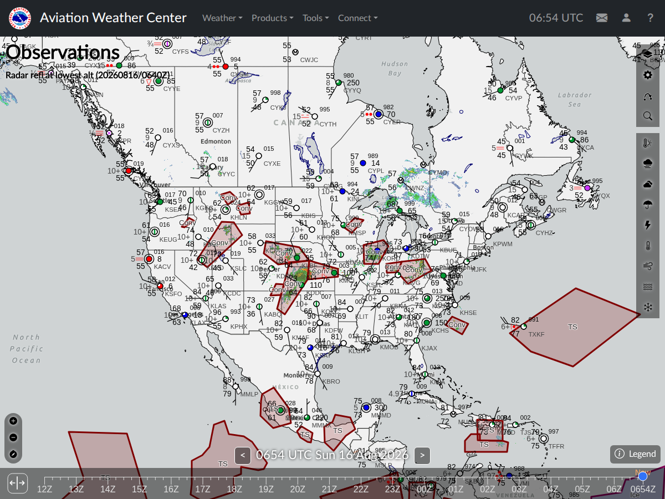Step to the previous observation time
665x499 pixels.
pyautogui.click(x=242, y=456)
